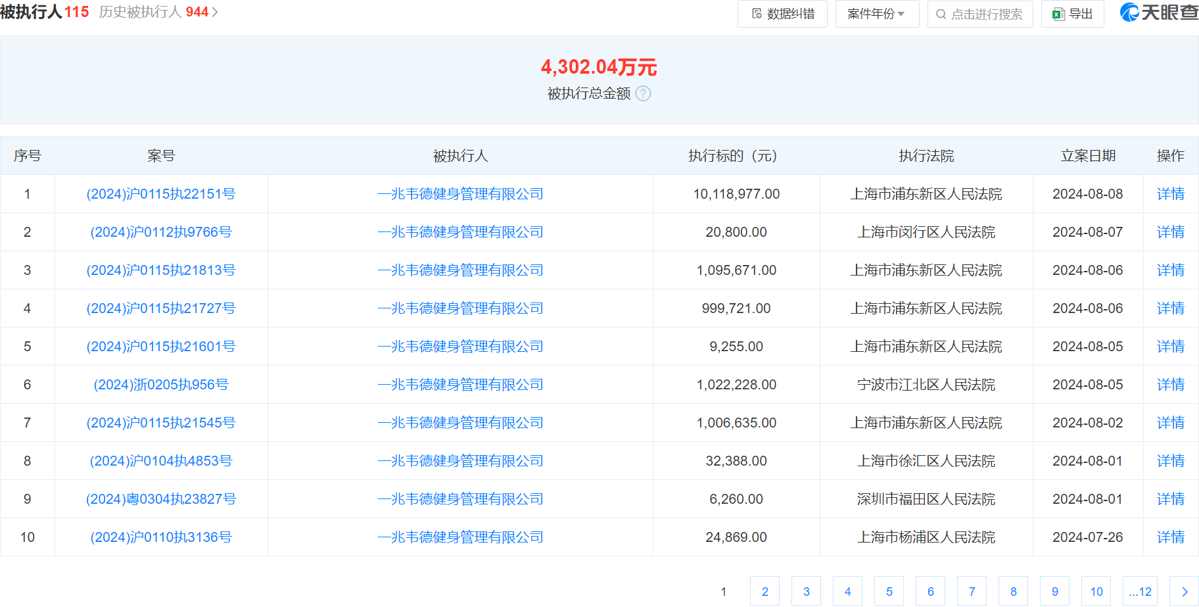
Task: Open 详情 for case 沪0115执21727号
Action: tap(1171, 308)
